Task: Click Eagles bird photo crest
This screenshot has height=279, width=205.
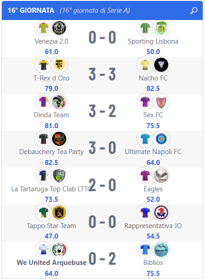Action: [x=161, y=175]
